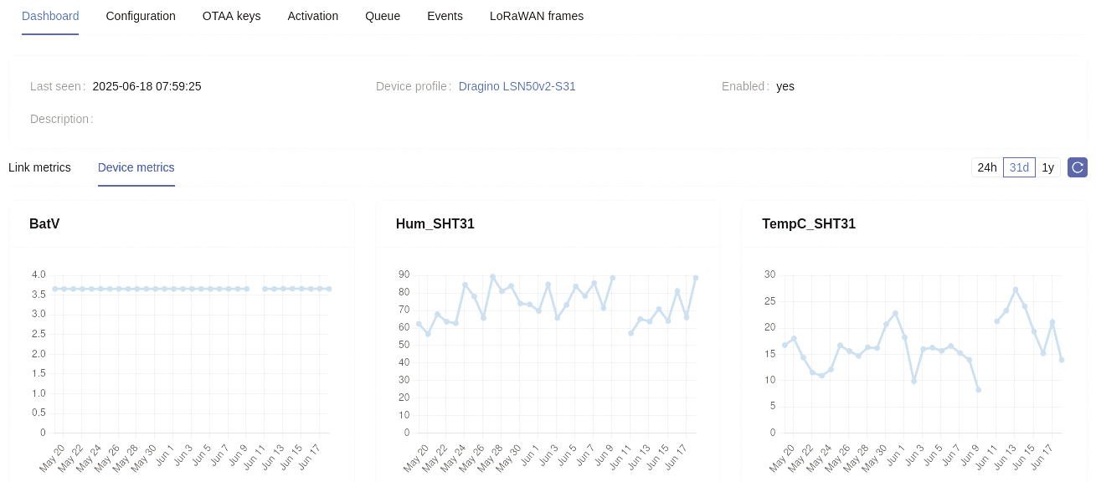The width and height of the screenshot is (1096, 482).
Task: Click the 90 axis label on Hum_SHT31 chart
Action: (404, 274)
